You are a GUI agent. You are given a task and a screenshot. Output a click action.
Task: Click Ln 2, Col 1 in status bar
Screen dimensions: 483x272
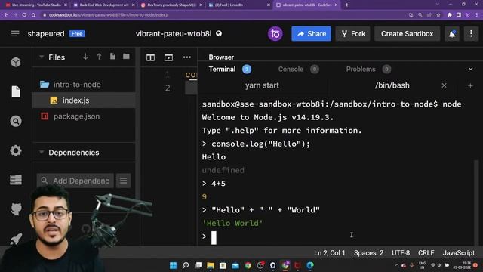[329, 253]
